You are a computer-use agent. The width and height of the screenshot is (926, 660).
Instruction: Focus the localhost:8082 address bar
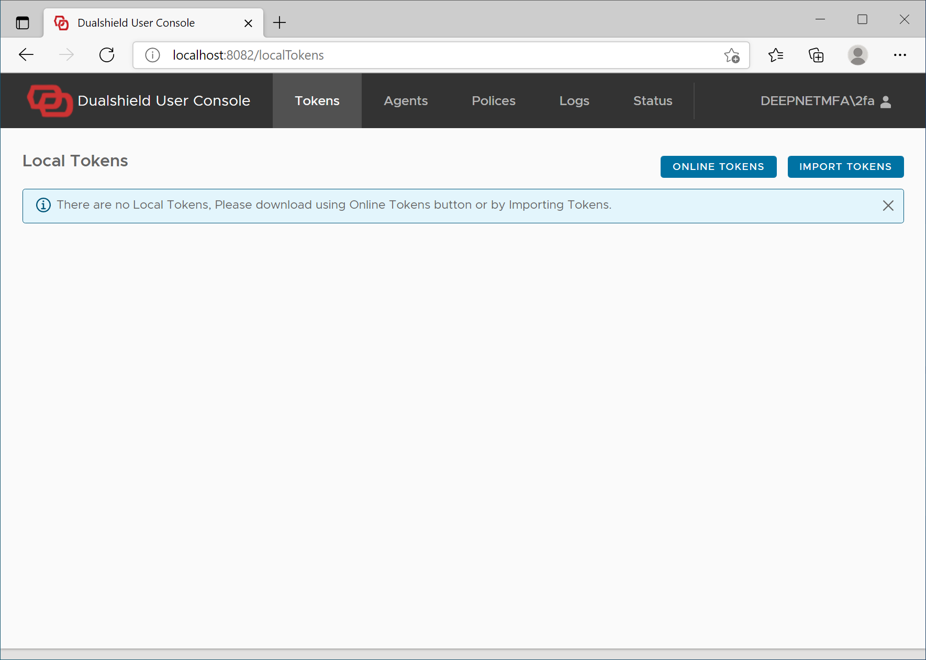coord(419,55)
